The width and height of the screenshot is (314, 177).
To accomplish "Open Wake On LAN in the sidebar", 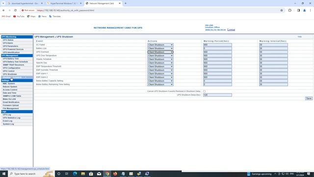I will [9, 99].
